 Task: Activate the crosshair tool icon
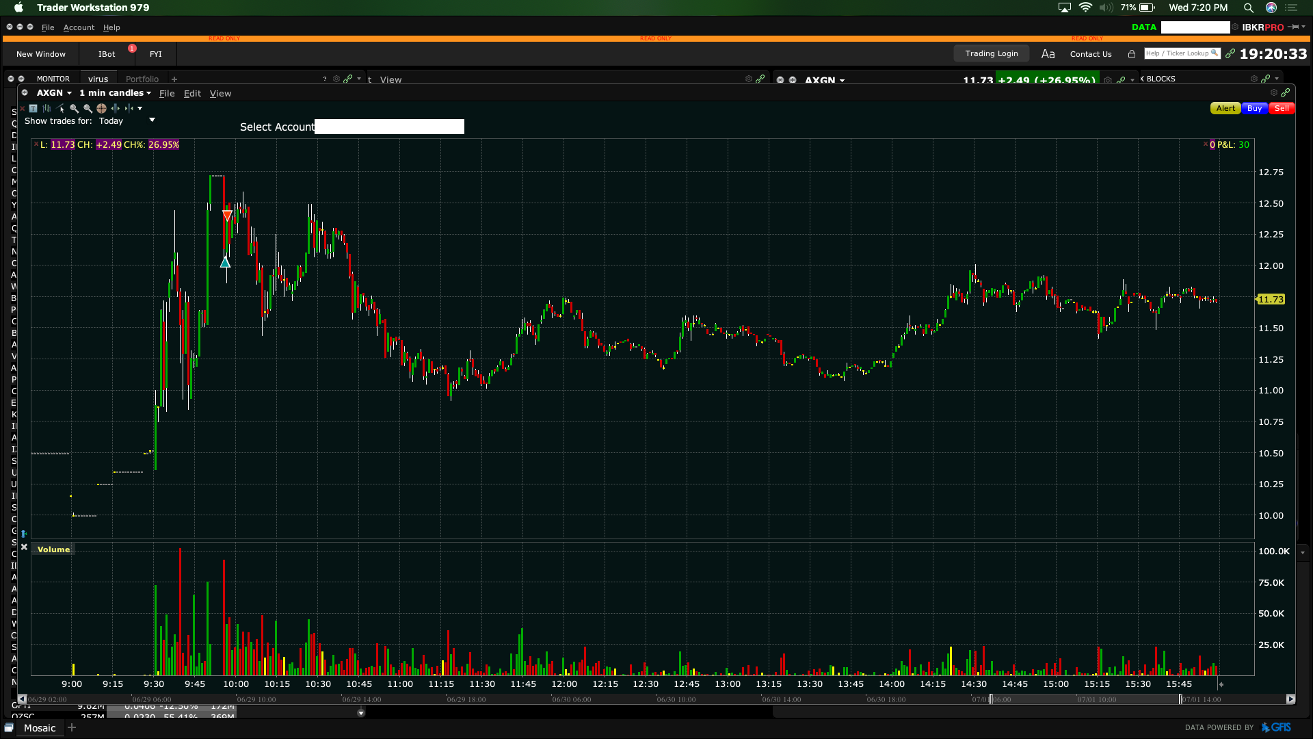coord(101,108)
